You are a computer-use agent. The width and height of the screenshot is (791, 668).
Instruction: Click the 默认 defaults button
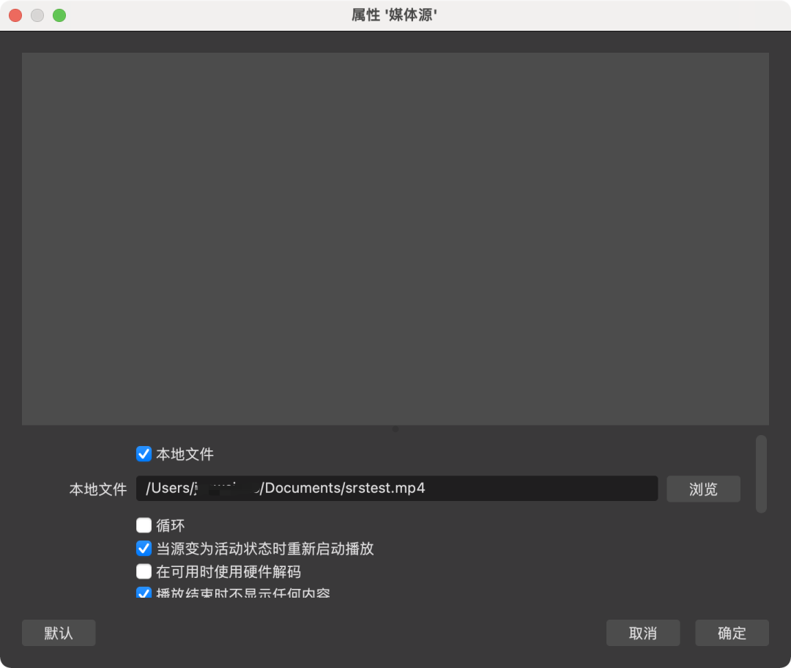59,633
